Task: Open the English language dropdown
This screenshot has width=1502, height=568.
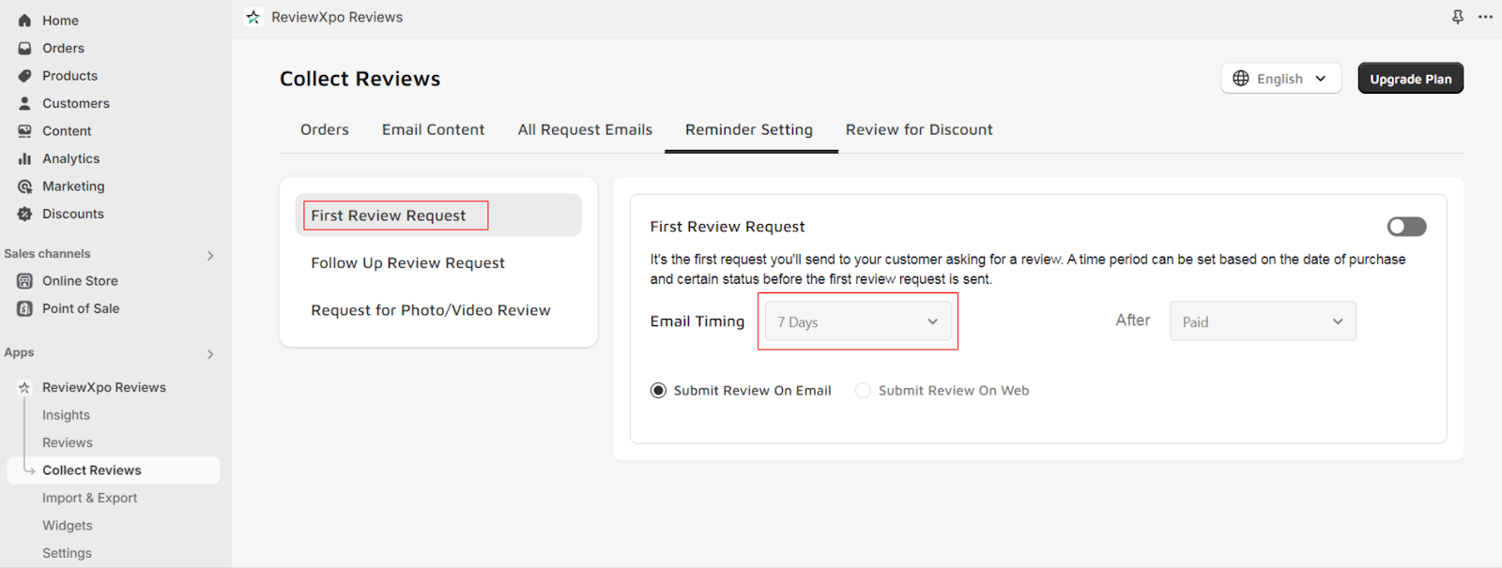Action: [1280, 79]
